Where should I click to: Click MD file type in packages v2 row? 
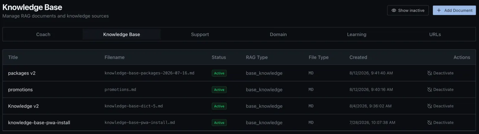311,73
